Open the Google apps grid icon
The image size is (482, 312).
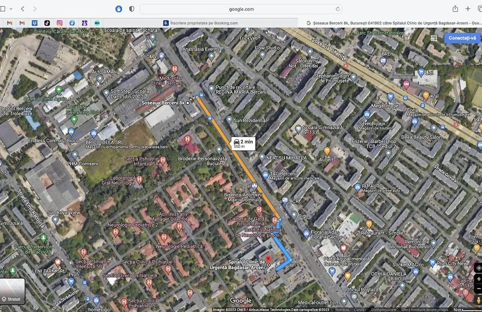[434, 38]
